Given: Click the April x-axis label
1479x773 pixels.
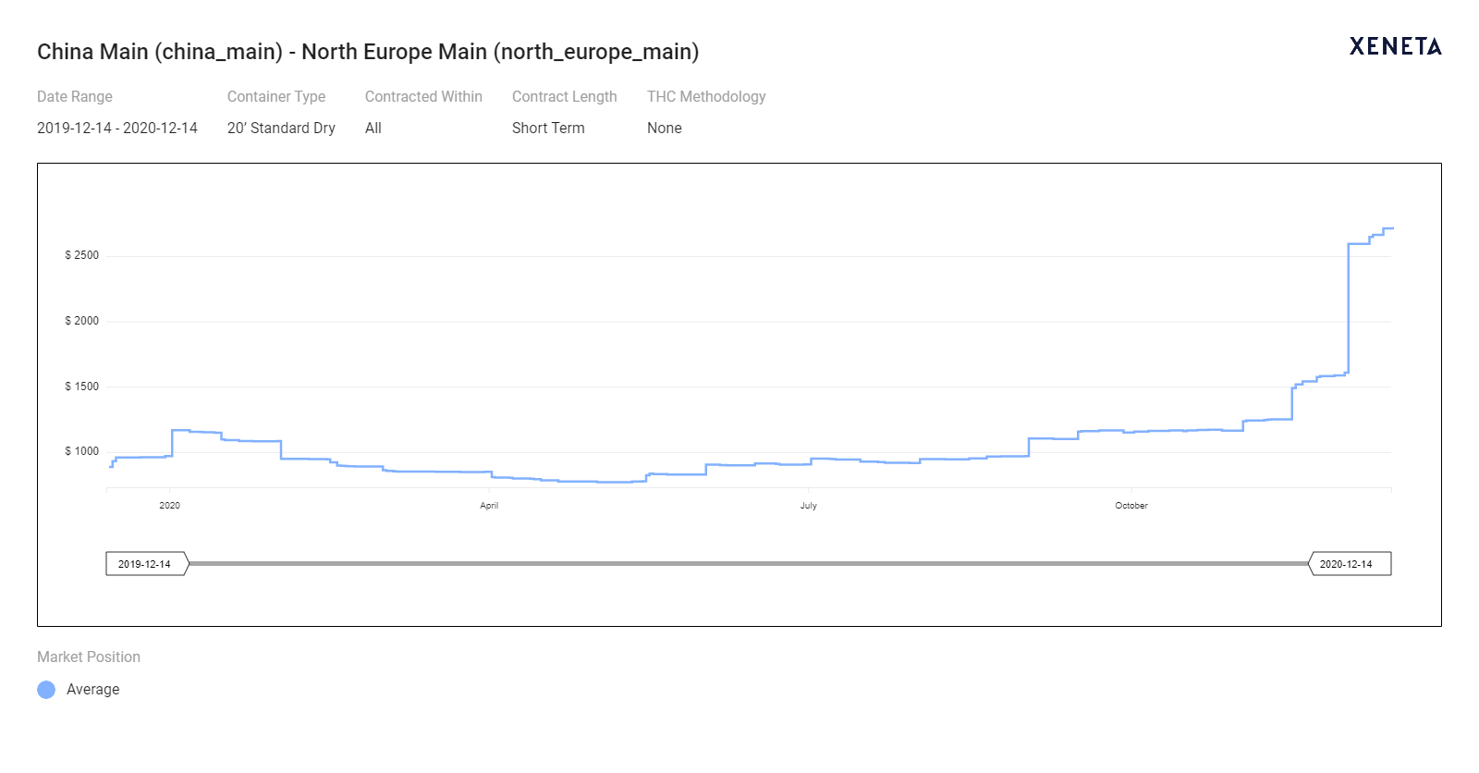Looking at the screenshot, I should pyautogui.click(x=489, y=506).
